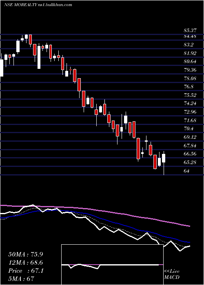Select the 84.48 price level label
The image size is (204, 285).
[190, 36]
